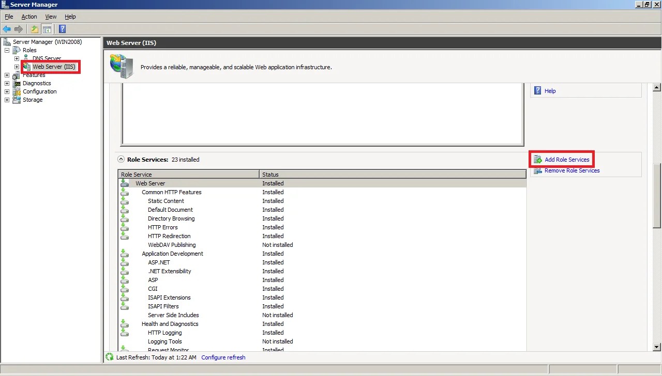Click the Configuration node icon
Viewport: 662px width, 376px height.
17,91
